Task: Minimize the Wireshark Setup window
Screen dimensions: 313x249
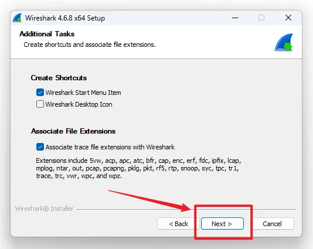Action: tap(235, 18)
